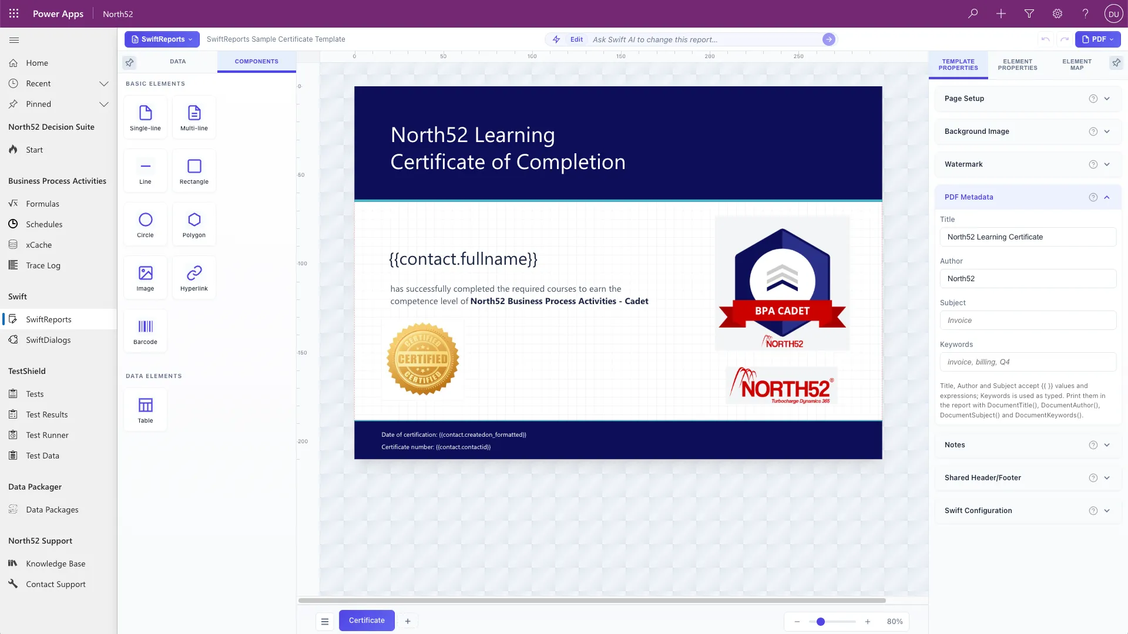
Task: Open the page list menu icon
Action: click(x=325, y=621)
